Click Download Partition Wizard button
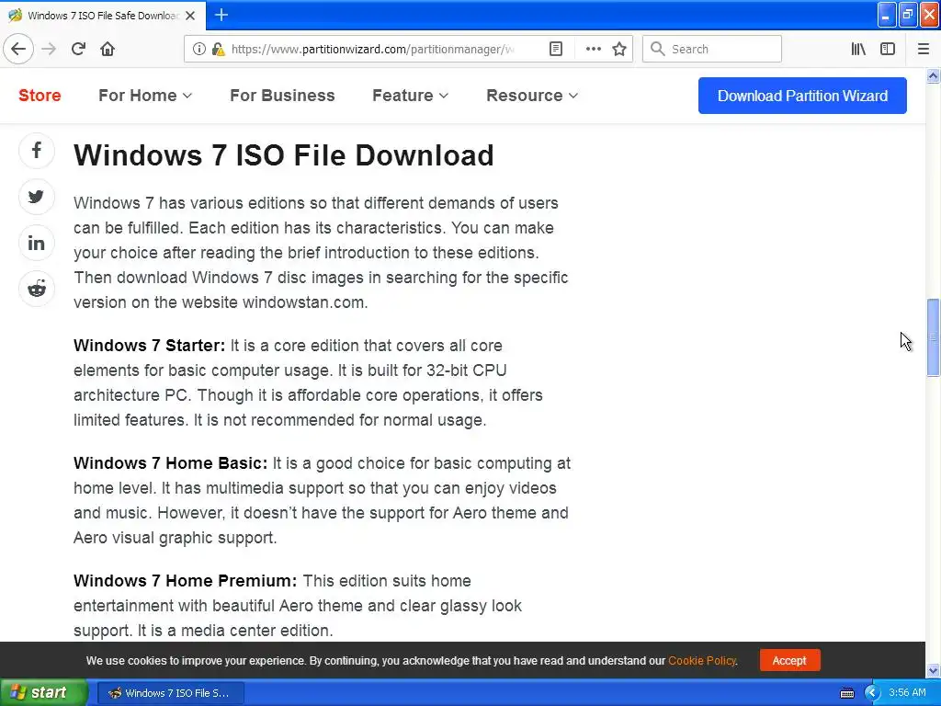 pyautogui.click(x=802, y=96)
